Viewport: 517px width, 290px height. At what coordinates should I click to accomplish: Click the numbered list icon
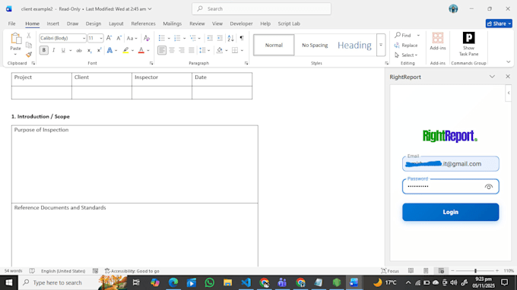coord(177,38)
